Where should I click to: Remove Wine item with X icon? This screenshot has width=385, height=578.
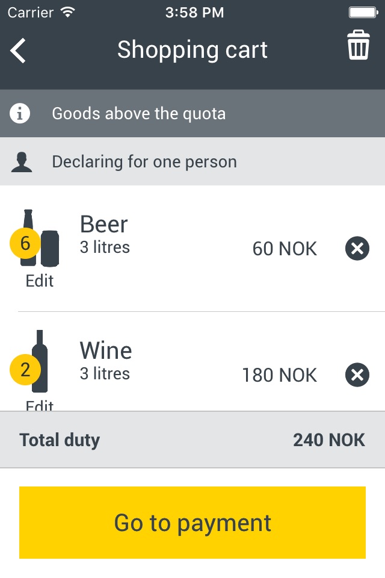pyautogui.click(x=357, y=375)
